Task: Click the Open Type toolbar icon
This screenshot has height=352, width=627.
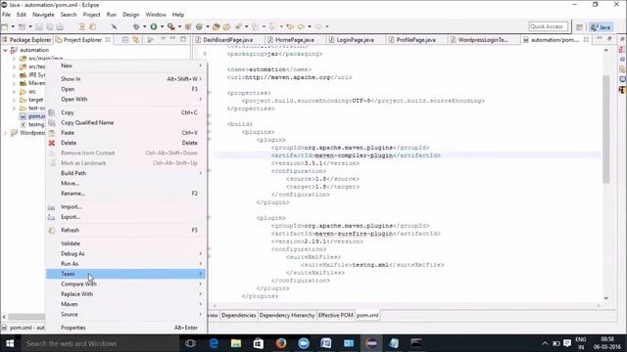Action: click(217, 26)
